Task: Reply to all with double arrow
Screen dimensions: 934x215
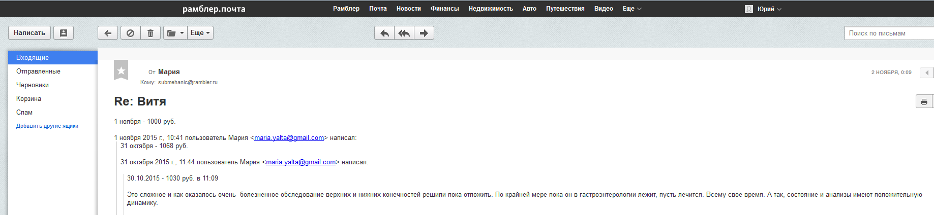Action: 404,33
